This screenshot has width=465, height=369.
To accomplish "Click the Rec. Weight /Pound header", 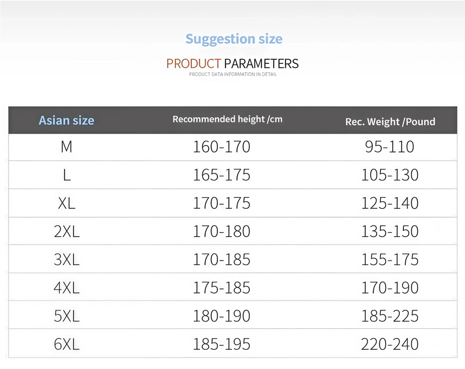I will pyautogui.click(x=390, y=122).
